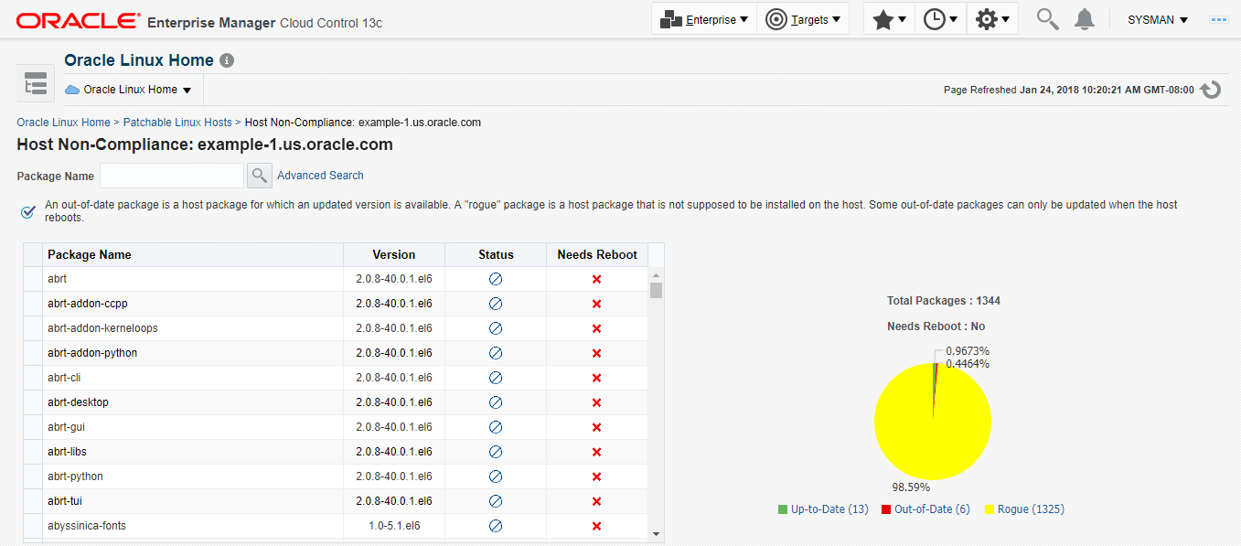Open the Favorites star menu
The width and height of the screenshot is (1241, 546).
[889, 19]
